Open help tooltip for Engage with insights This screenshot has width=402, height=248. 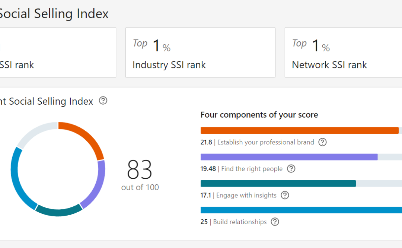tap(285, 195)
